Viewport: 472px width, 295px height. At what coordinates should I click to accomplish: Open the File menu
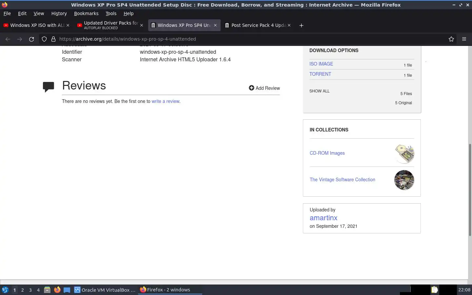(x=7, y=13)
